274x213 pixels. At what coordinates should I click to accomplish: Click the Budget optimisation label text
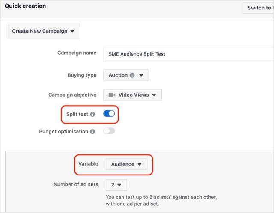63,132
